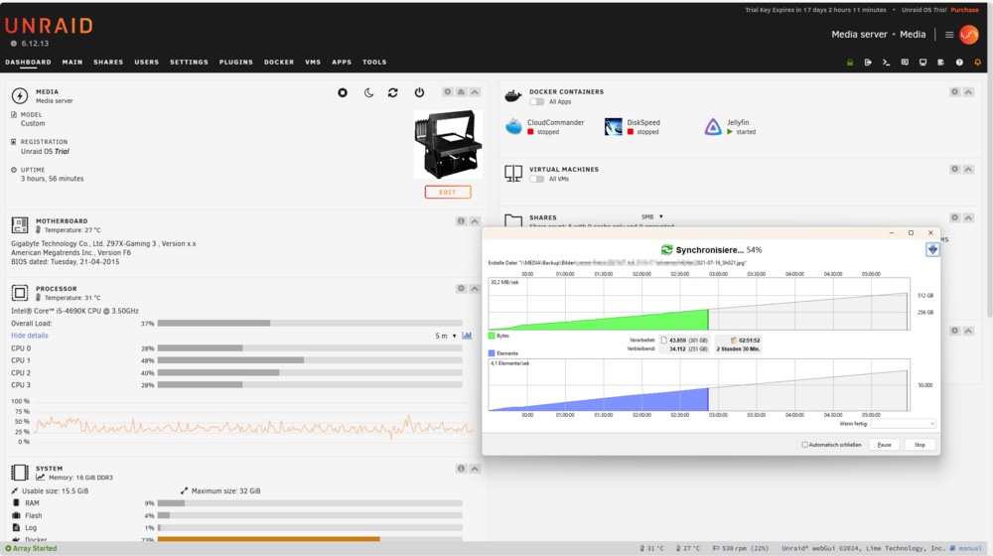Open the Tools menu tab
The image size is (993, 556).
(374, 63)
